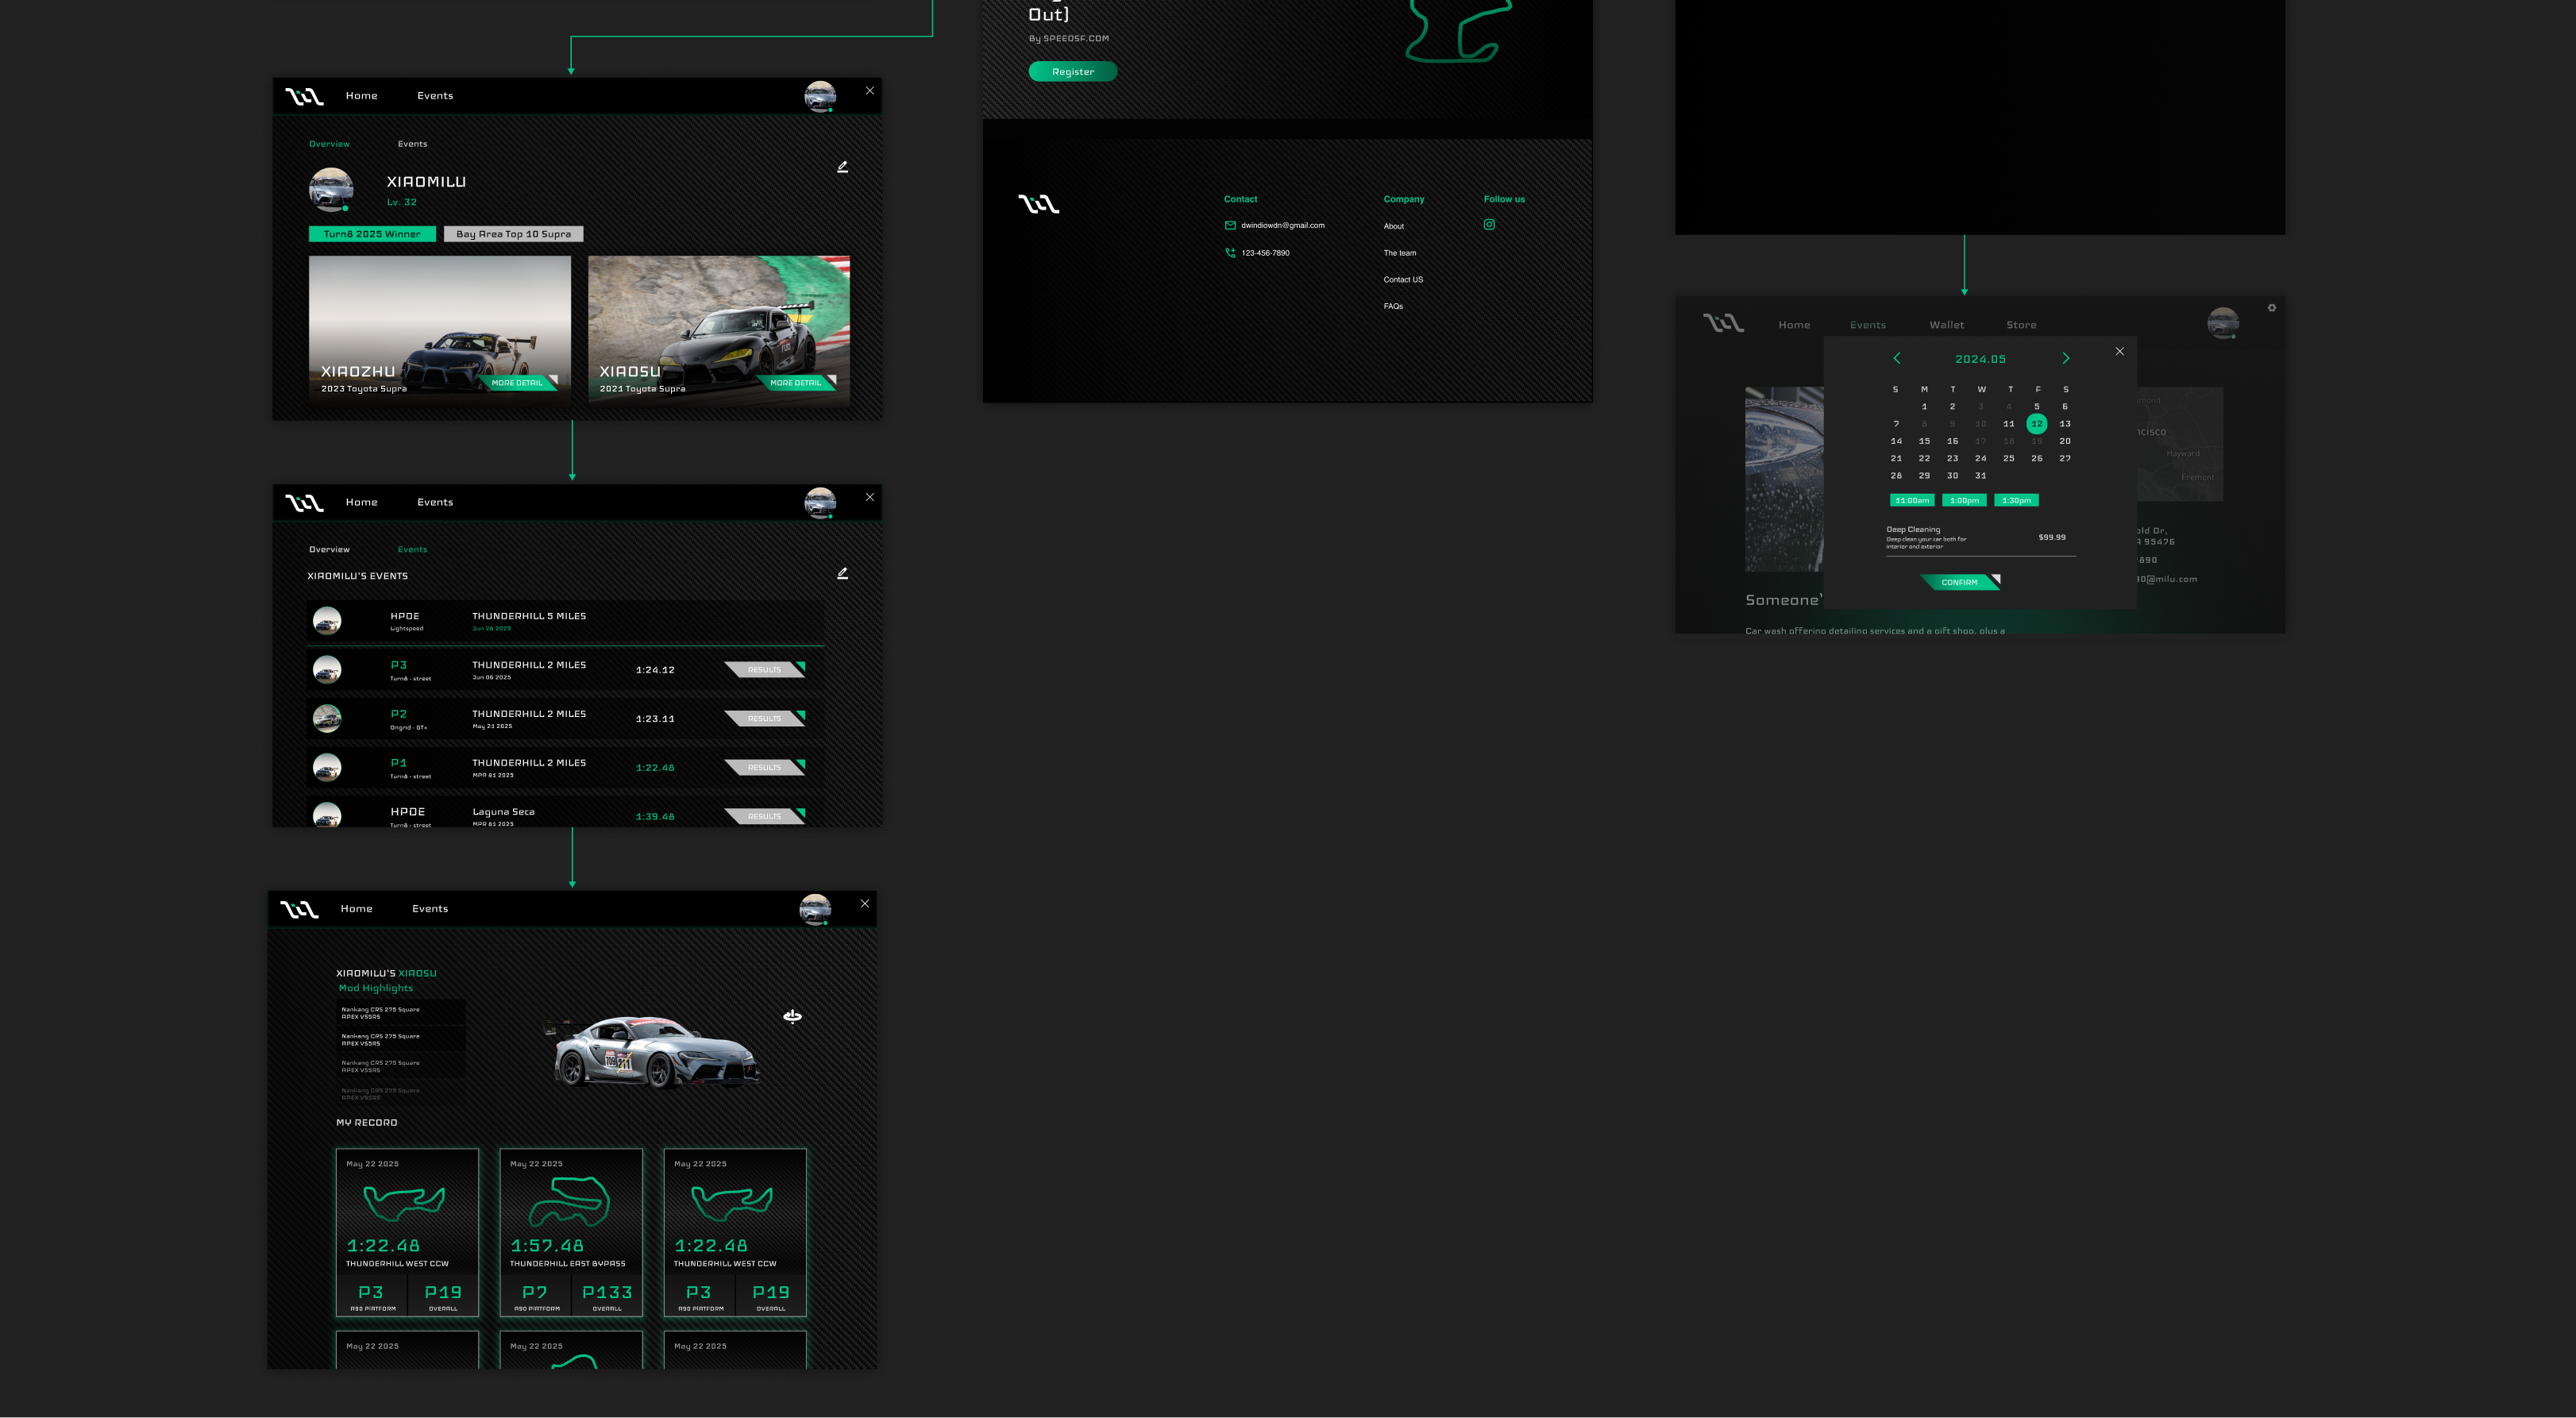
Task: Switch to the Events tab under the XIAOMILU overview navbar
Action: click(412, 144)
